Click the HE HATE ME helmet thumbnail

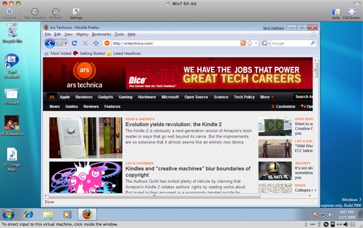(275, 171)
